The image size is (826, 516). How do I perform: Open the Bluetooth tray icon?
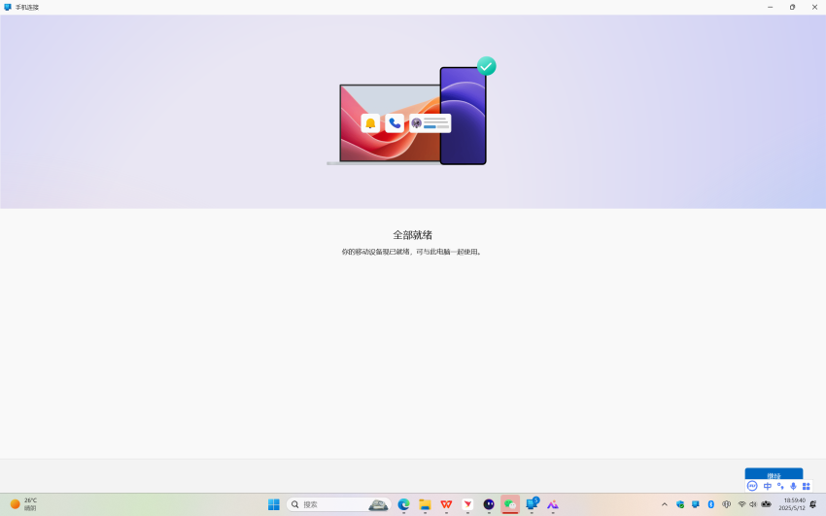710,504
